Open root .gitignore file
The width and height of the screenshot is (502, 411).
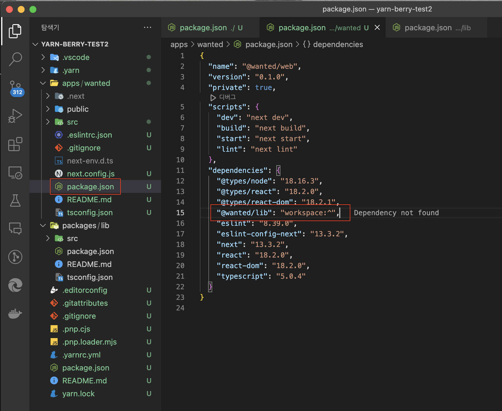(95, 316)
